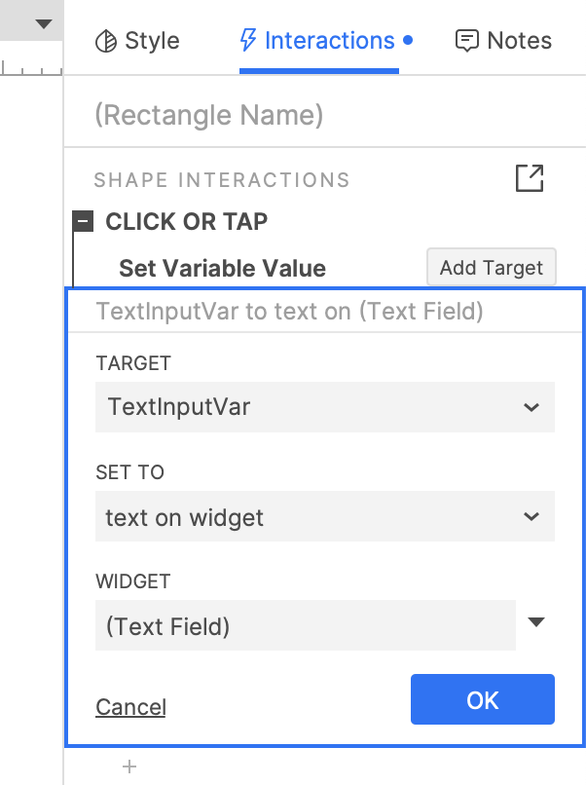The image size is (586, 785).
Task: Open the SET TO dropdown
Action: tap(324, 516)
